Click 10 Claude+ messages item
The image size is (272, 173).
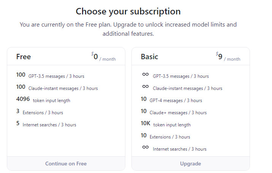click(174, 112)
